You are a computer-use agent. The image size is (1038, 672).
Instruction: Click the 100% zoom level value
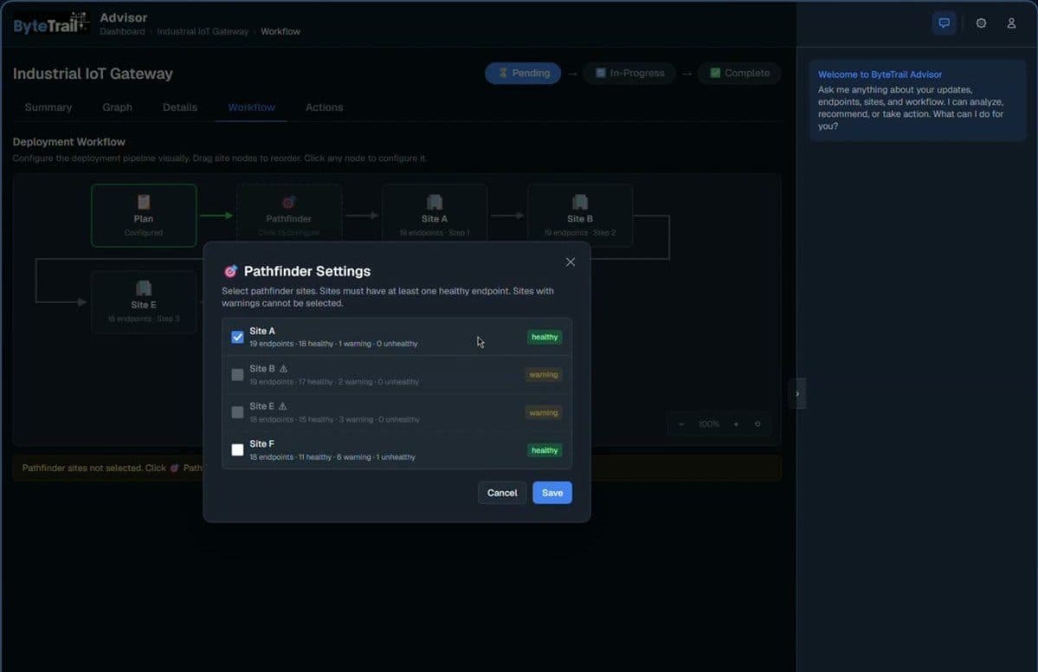pyautogui.click(x=709, y=423)
